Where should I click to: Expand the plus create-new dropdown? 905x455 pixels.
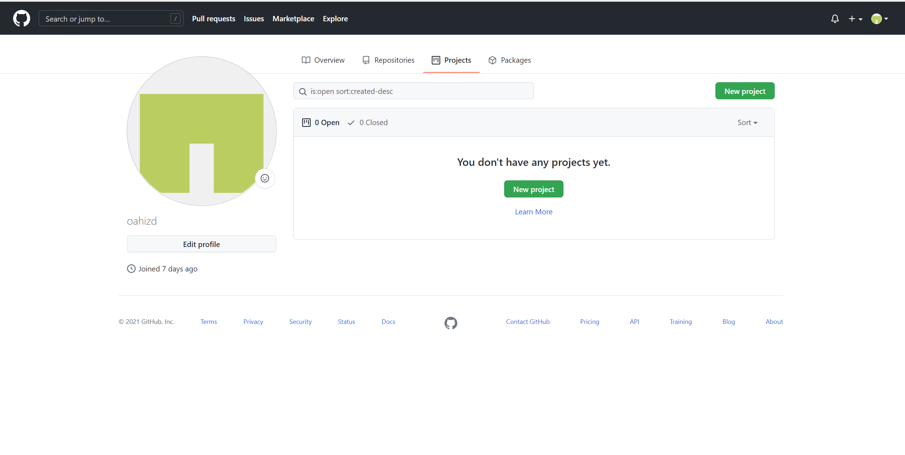855,19
